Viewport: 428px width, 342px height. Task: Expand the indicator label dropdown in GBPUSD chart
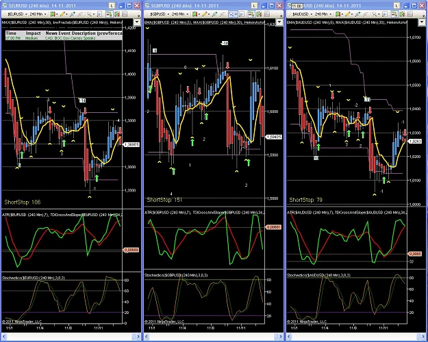click(279, 22)
